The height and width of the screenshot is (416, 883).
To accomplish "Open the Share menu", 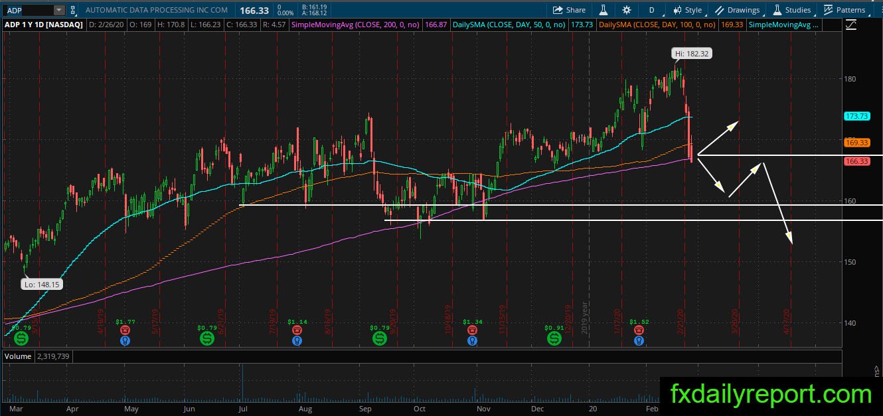I will (x=569, y=10).
